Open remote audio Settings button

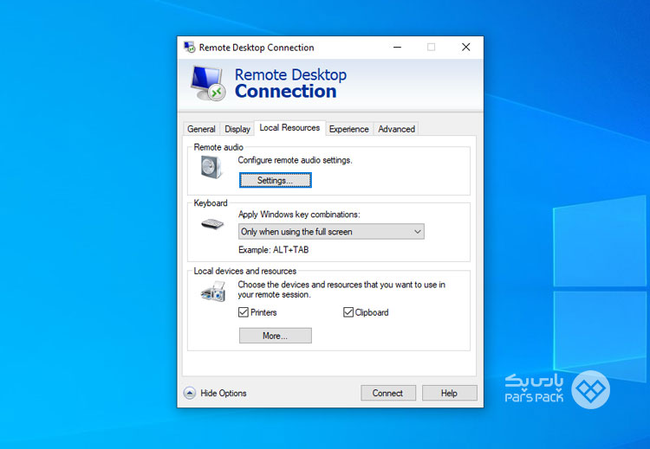[276, 181]
